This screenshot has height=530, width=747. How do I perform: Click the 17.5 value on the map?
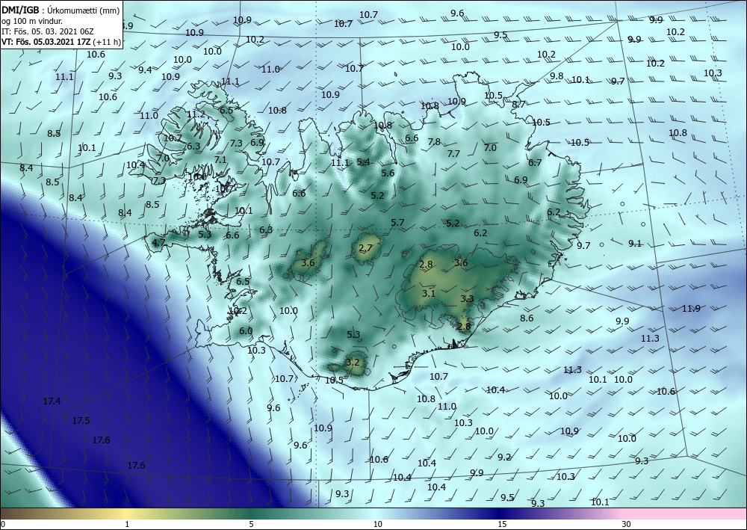point(81,420)
